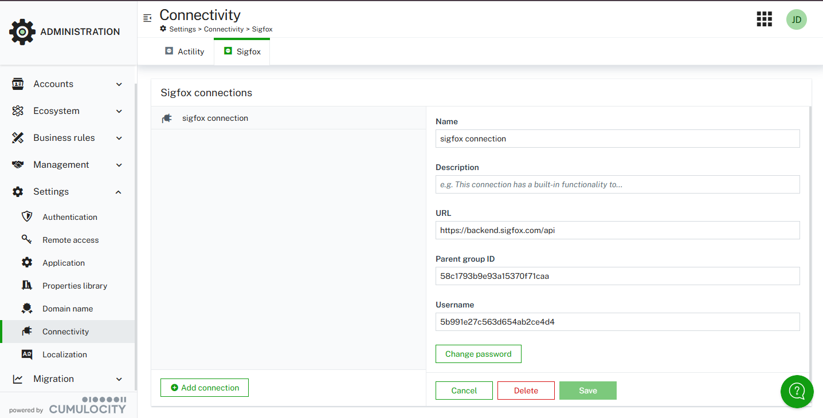The image size is (823, 418).
Task: Open the application switcher grid icon
Action: (764, 19)
